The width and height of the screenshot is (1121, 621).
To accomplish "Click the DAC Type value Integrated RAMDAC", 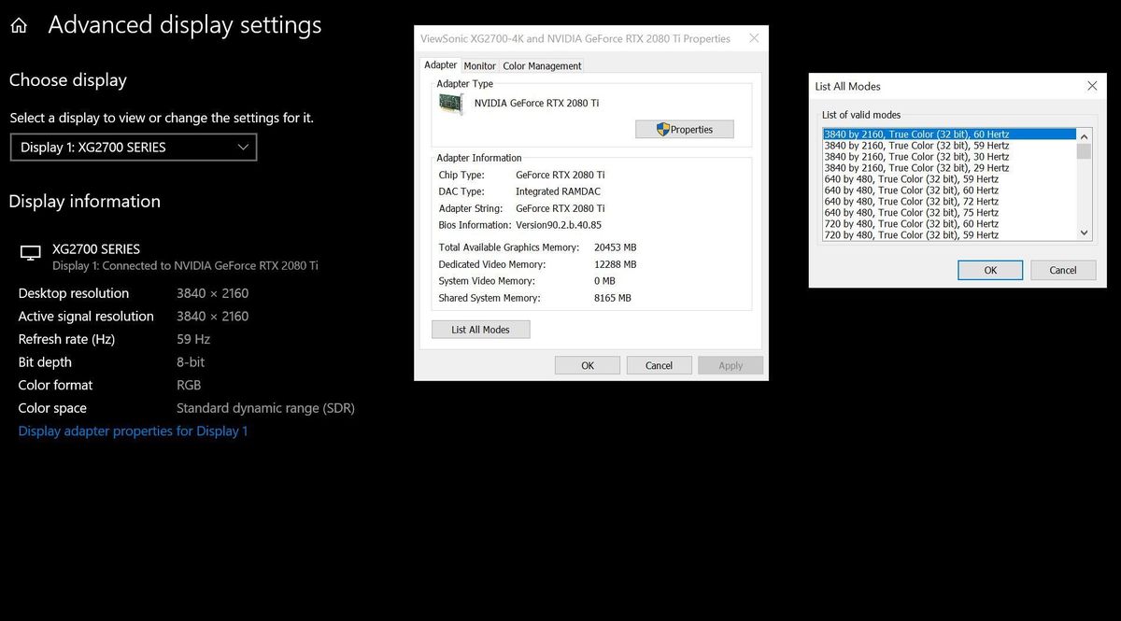I will pos(560,191).
